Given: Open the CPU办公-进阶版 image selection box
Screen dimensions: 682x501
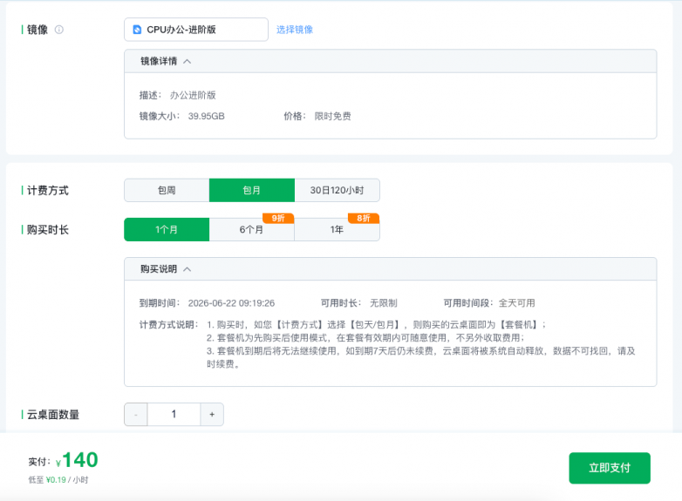Looking at the screenshot, I should click(196, 30).
